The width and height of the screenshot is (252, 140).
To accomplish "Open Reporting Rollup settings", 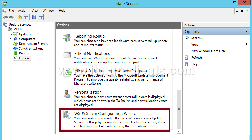I will 89,36.
